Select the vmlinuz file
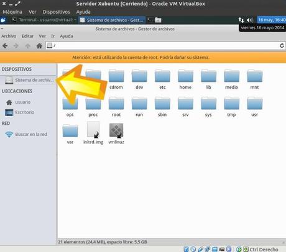 tap(116, 133)
